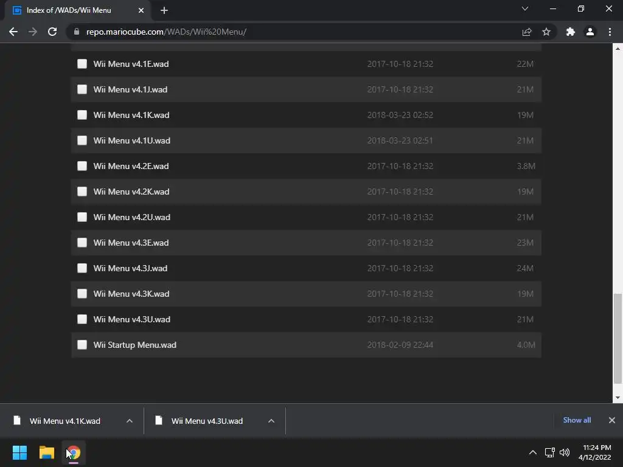Click the page vertical scrollbar thumb

(x=618, y=339)
